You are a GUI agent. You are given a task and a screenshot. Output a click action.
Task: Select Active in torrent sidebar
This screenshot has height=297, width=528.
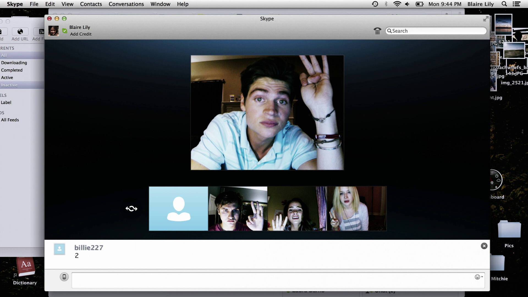pyautogui.click(x=7, y=78)
